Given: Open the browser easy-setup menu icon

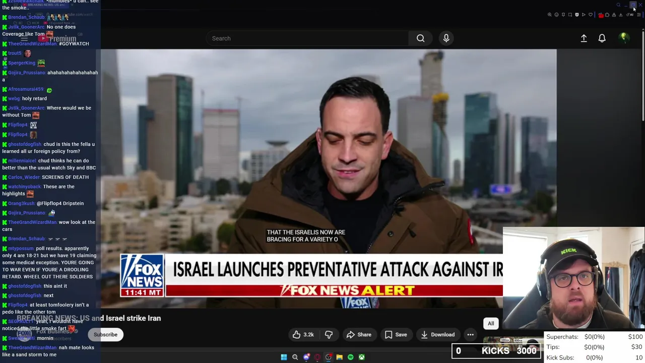Looking at the screenshot, I should pos(639,15).
